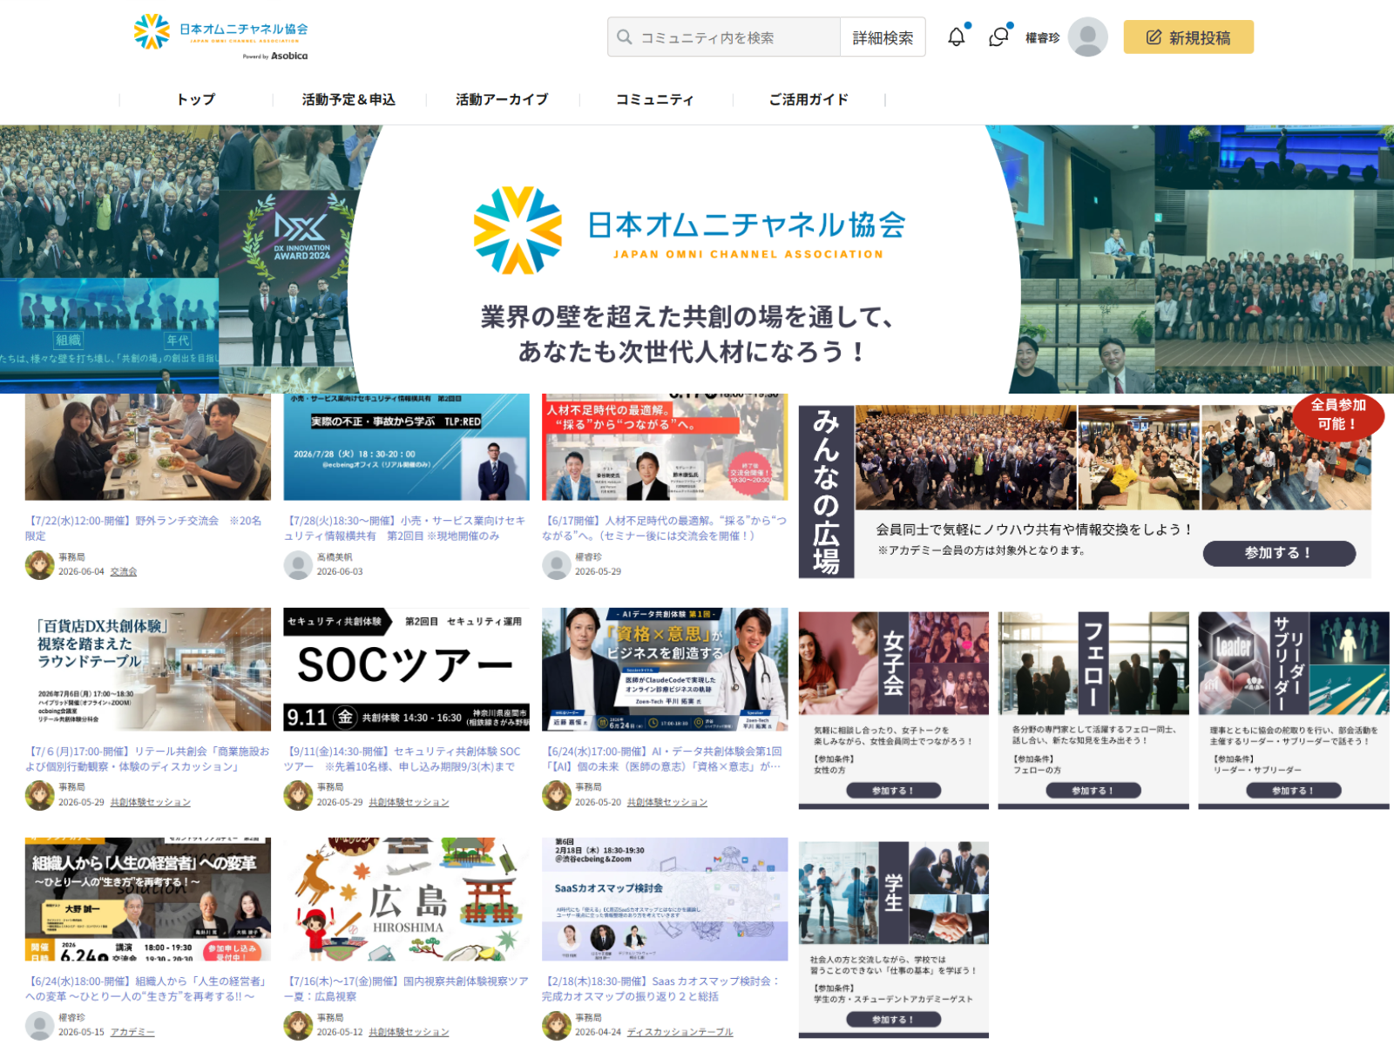The height and width of the screenshot is (1045, 1394).
Task: Click 事務局 avatar under 7/6 retail post
Action: coord(39,795)
